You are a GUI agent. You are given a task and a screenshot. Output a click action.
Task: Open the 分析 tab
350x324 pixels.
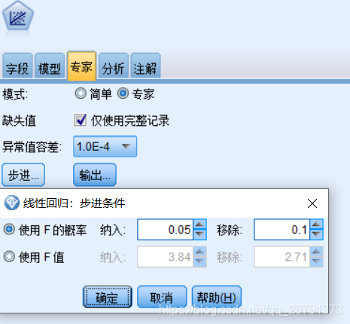pos(114,66)
